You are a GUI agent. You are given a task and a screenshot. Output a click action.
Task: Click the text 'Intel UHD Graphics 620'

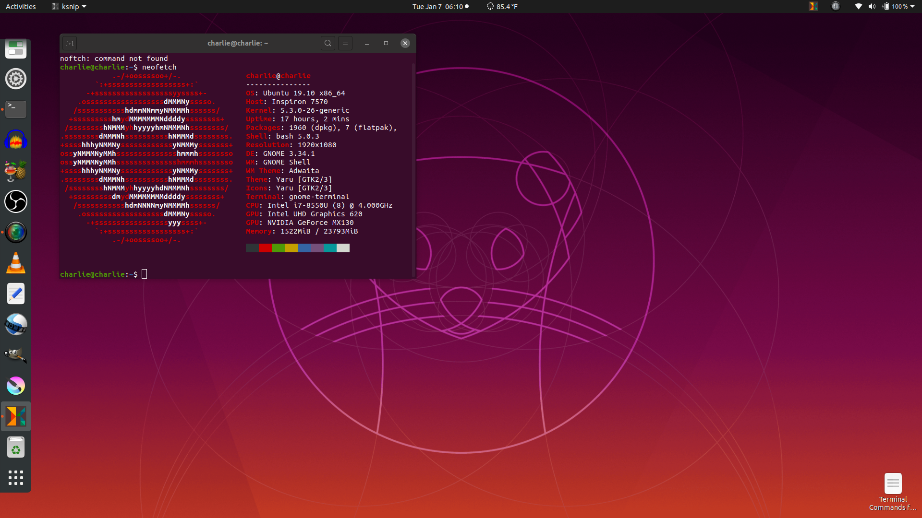coord(315,214)
